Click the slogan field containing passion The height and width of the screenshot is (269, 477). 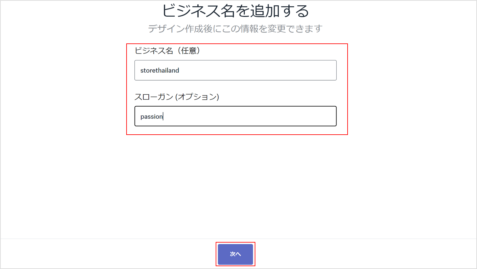point(235,116)
